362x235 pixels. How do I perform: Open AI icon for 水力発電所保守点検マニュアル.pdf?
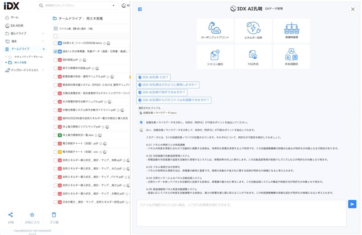110,102
